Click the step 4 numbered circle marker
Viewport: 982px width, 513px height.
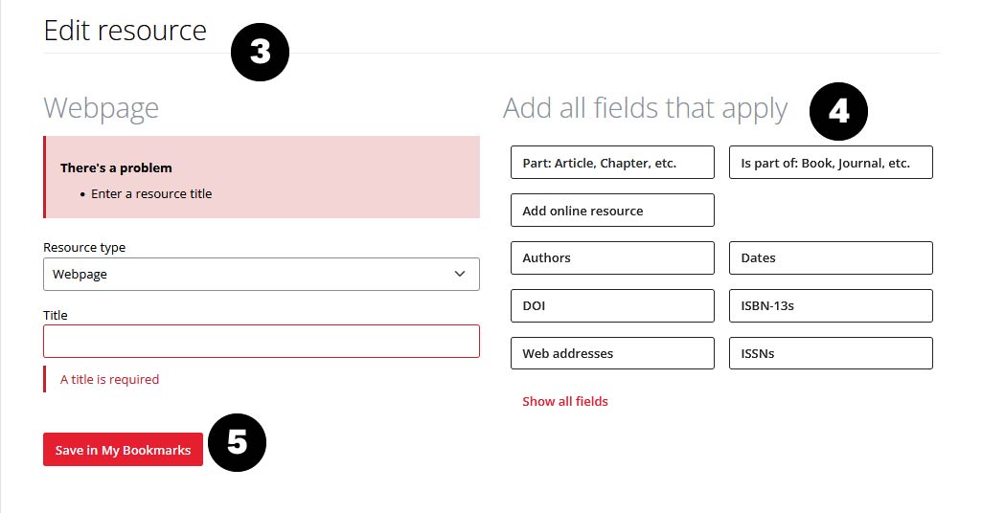(838, 112)
